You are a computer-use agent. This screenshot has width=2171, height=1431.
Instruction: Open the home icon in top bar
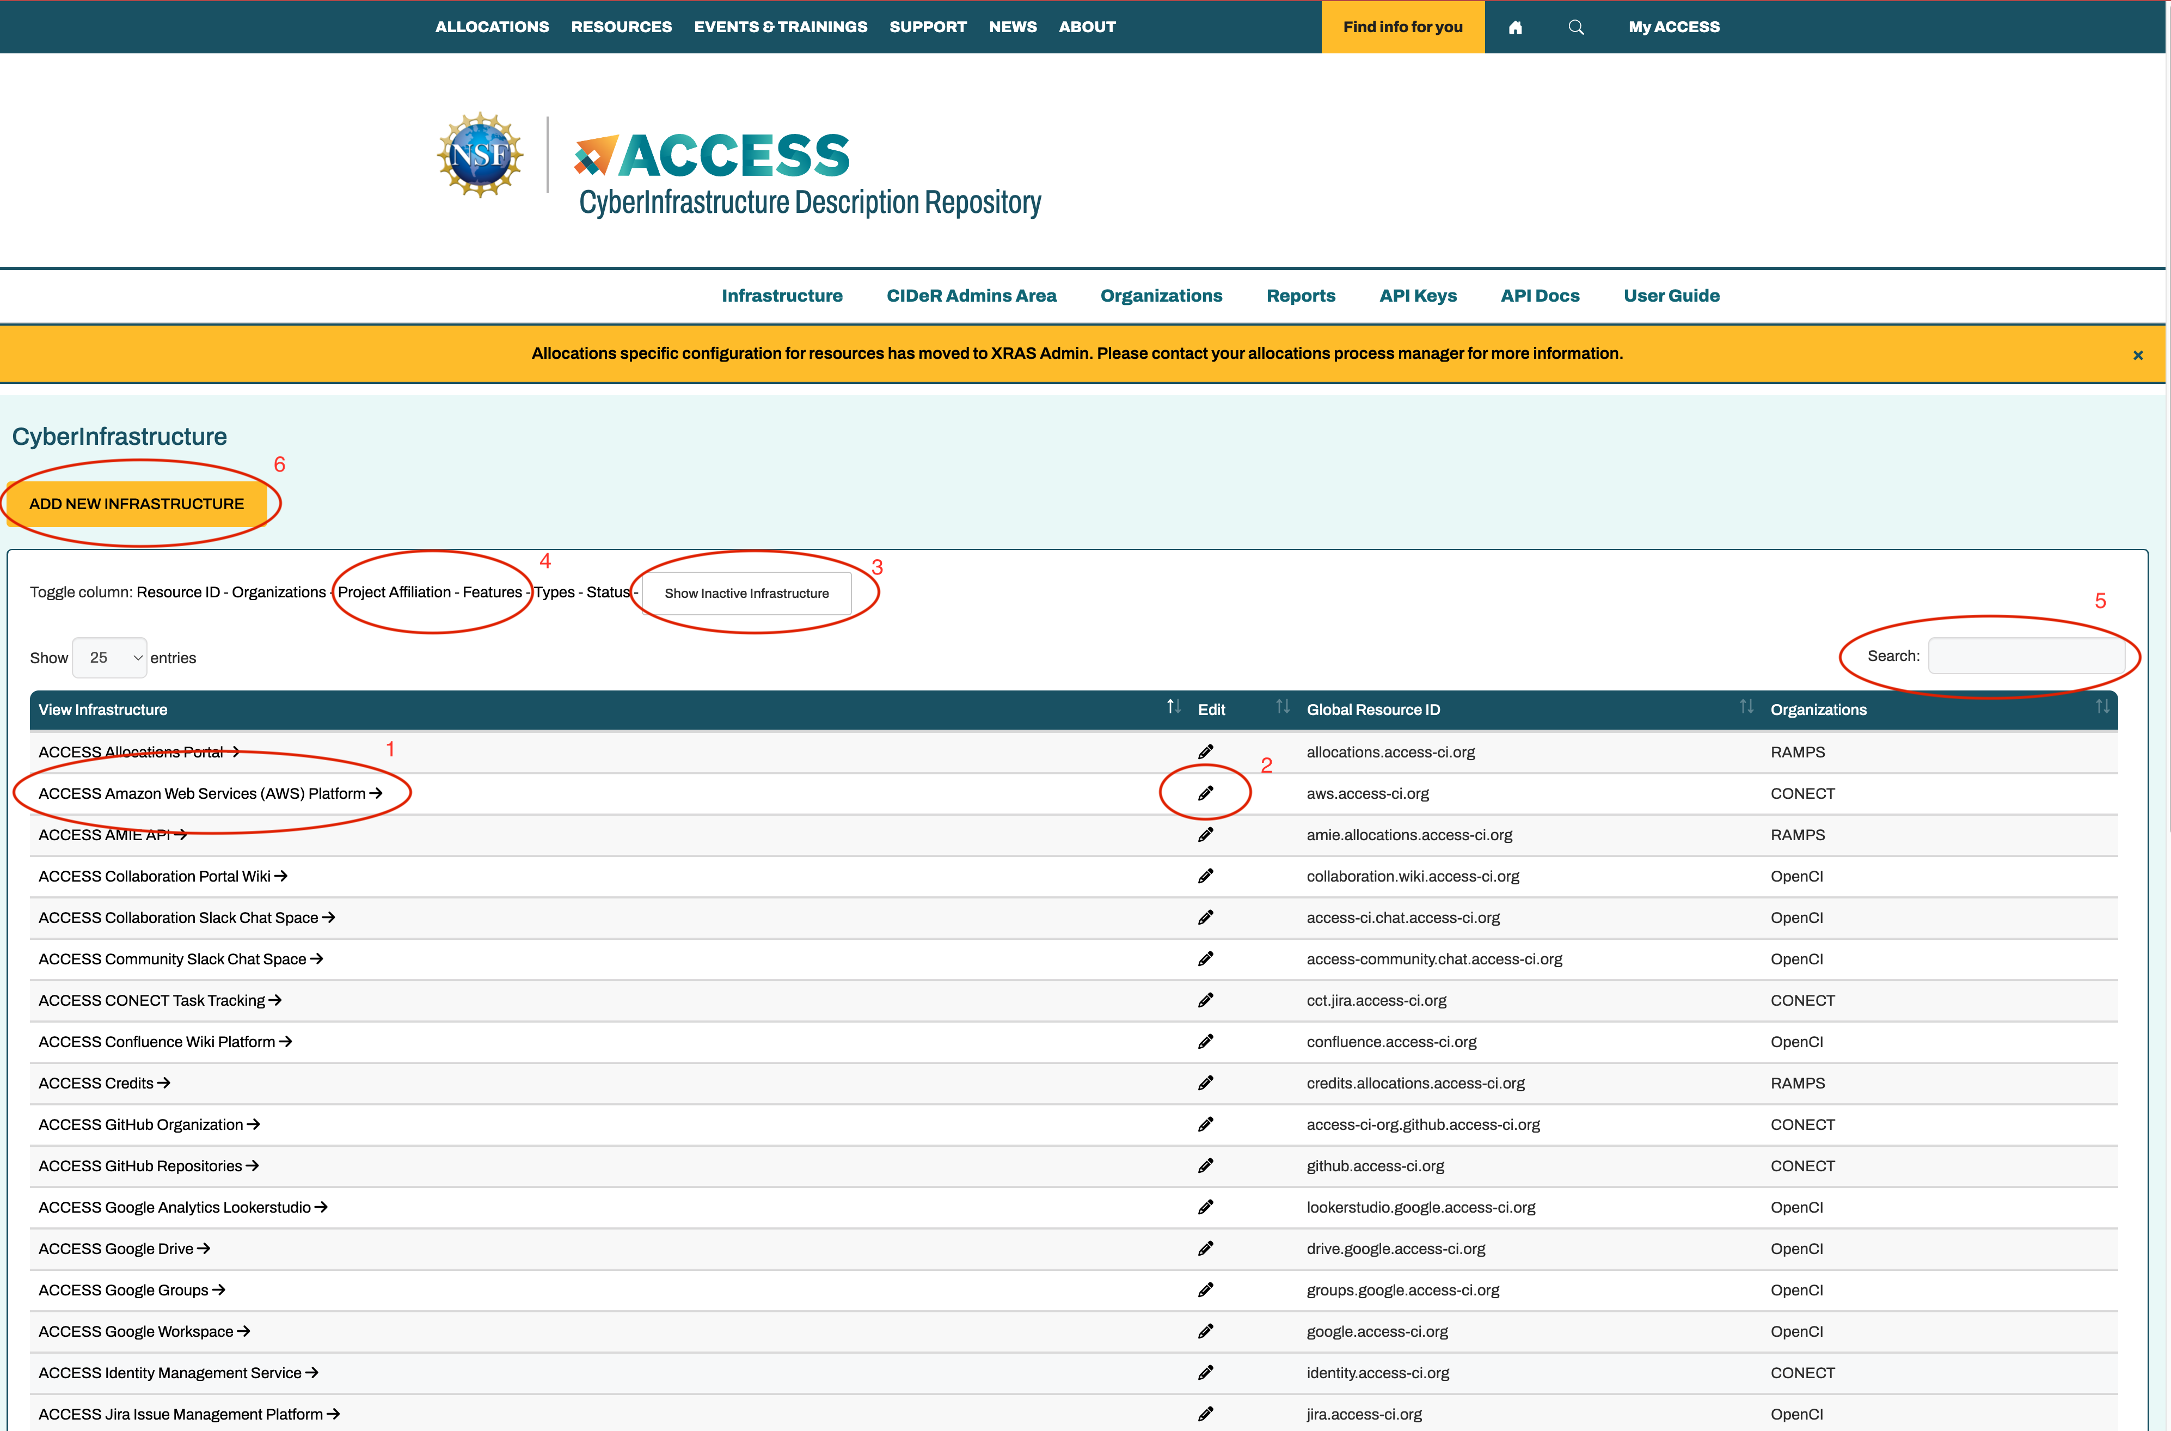pyautogui.click(x=1515, y=27)
